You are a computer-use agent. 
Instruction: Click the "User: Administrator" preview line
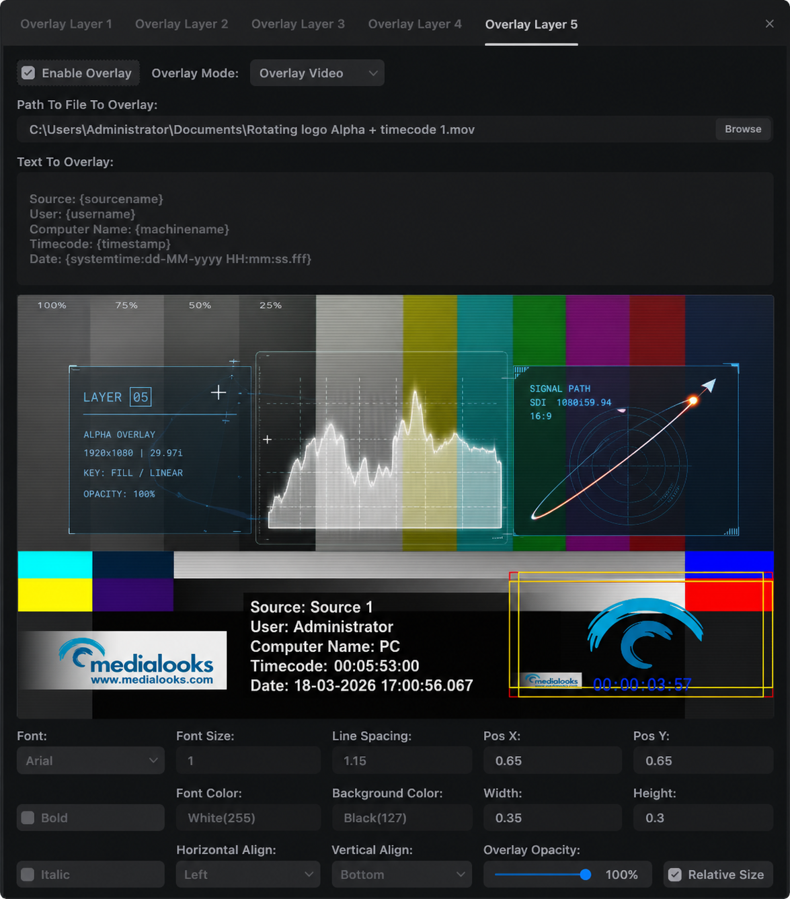tap(322, 627)
